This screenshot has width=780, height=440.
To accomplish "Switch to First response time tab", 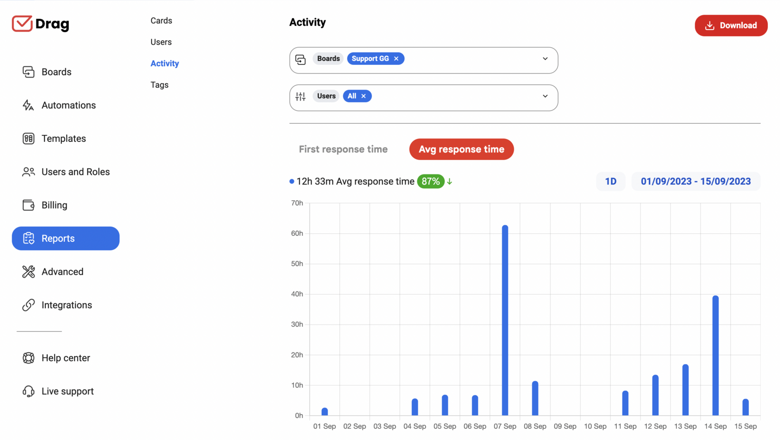I will [x=343, y=149].
